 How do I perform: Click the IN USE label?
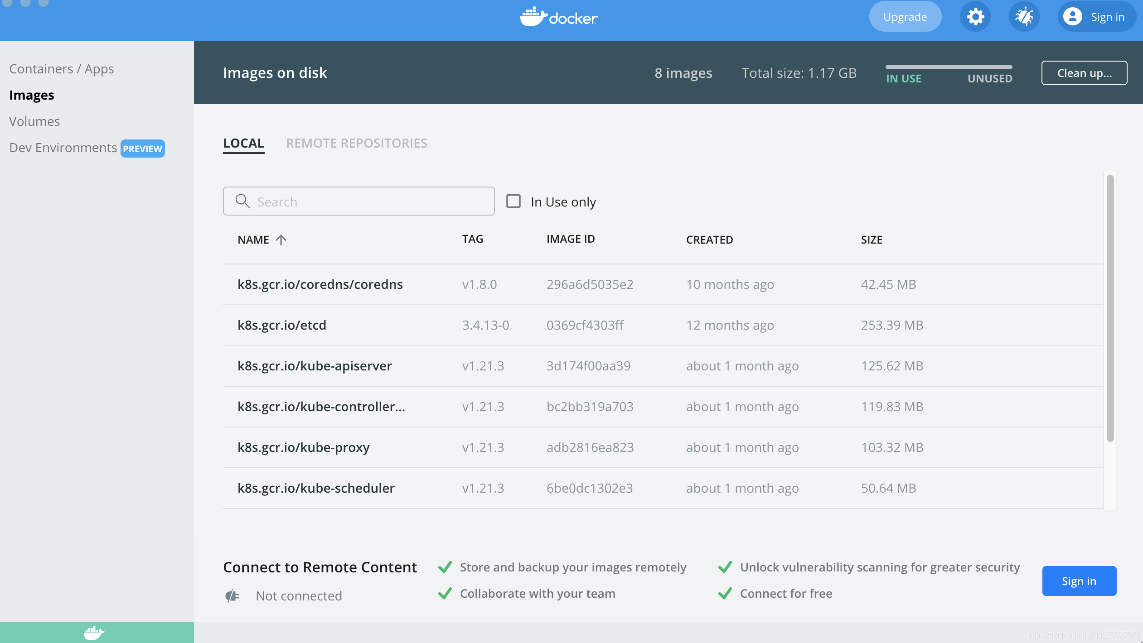tap(904, 78)
